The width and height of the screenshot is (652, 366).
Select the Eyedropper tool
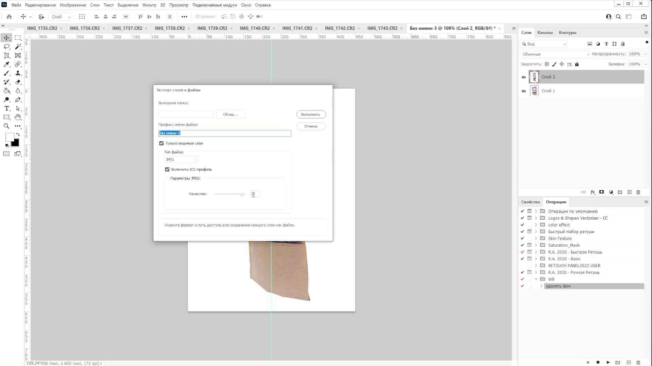point(6,64)
